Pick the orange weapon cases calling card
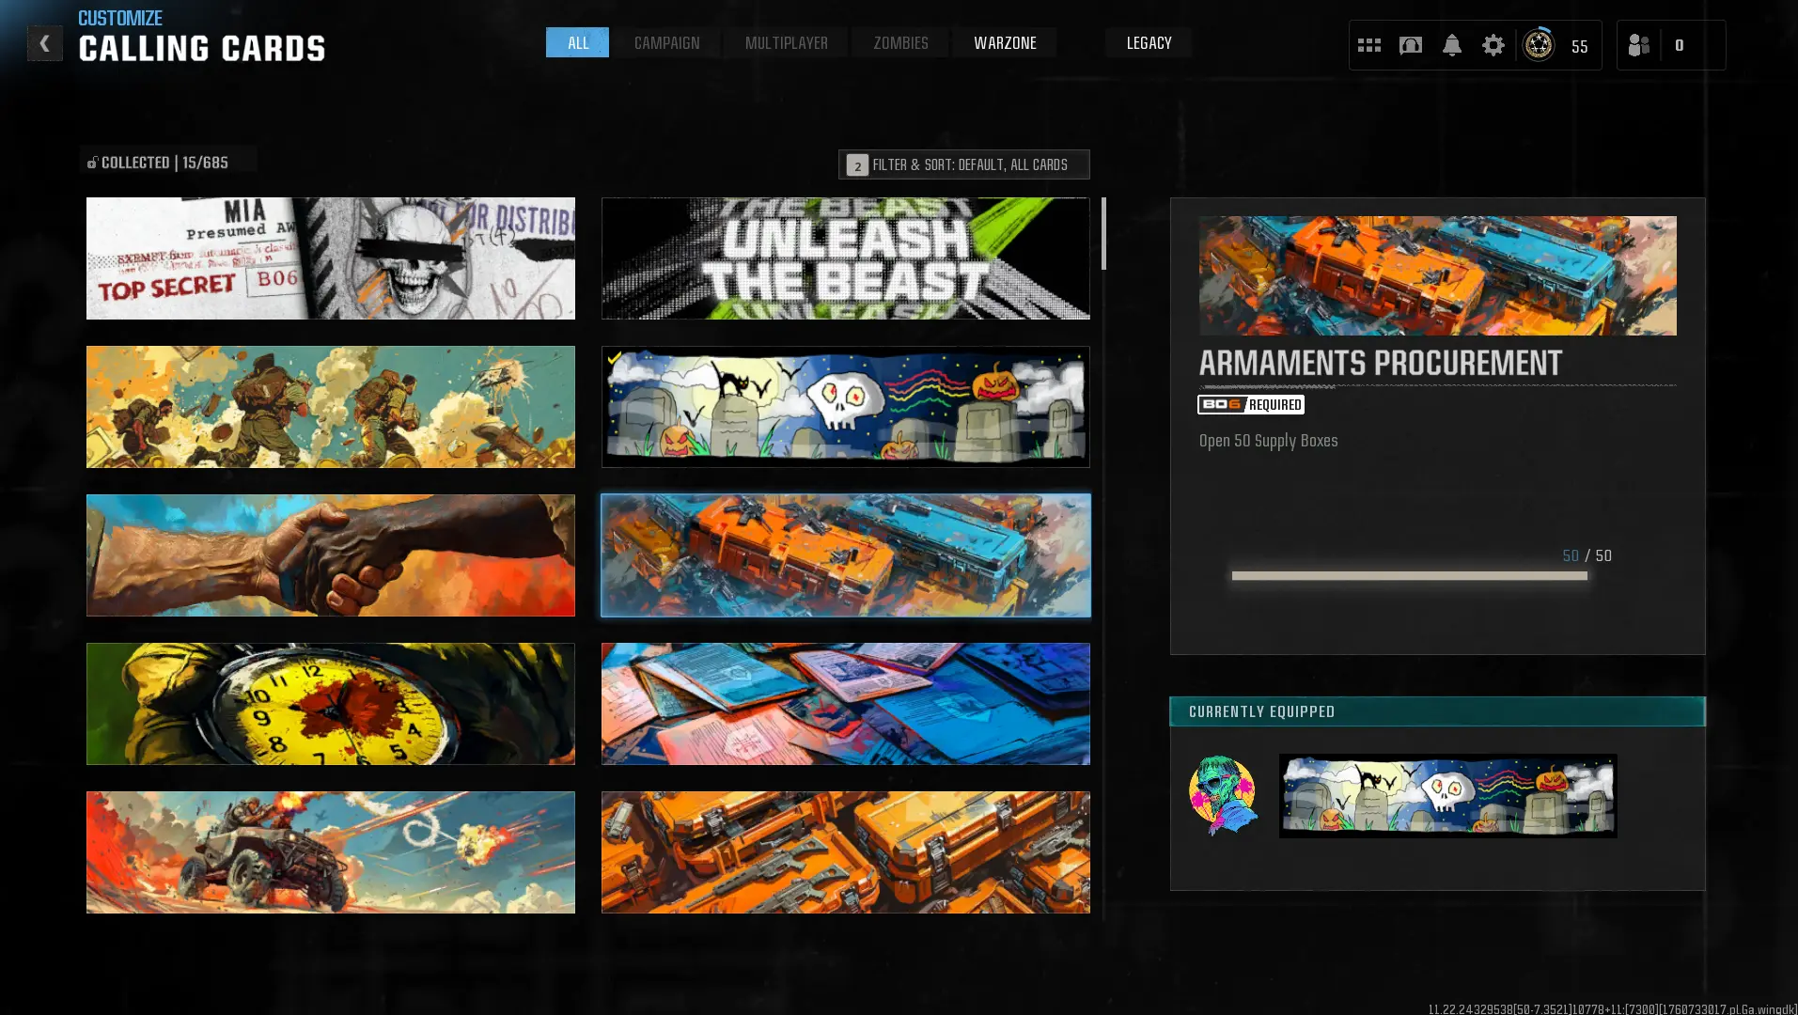 846,852
